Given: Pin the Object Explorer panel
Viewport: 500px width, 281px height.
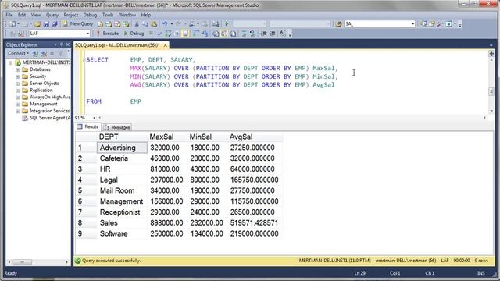Looking at the screenshot, I should 62,44.
